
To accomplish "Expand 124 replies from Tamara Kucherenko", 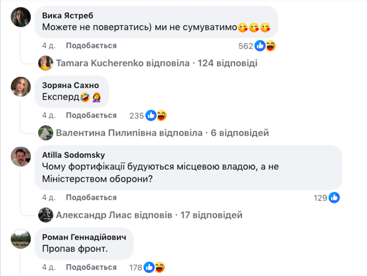I will click(157, 63).
